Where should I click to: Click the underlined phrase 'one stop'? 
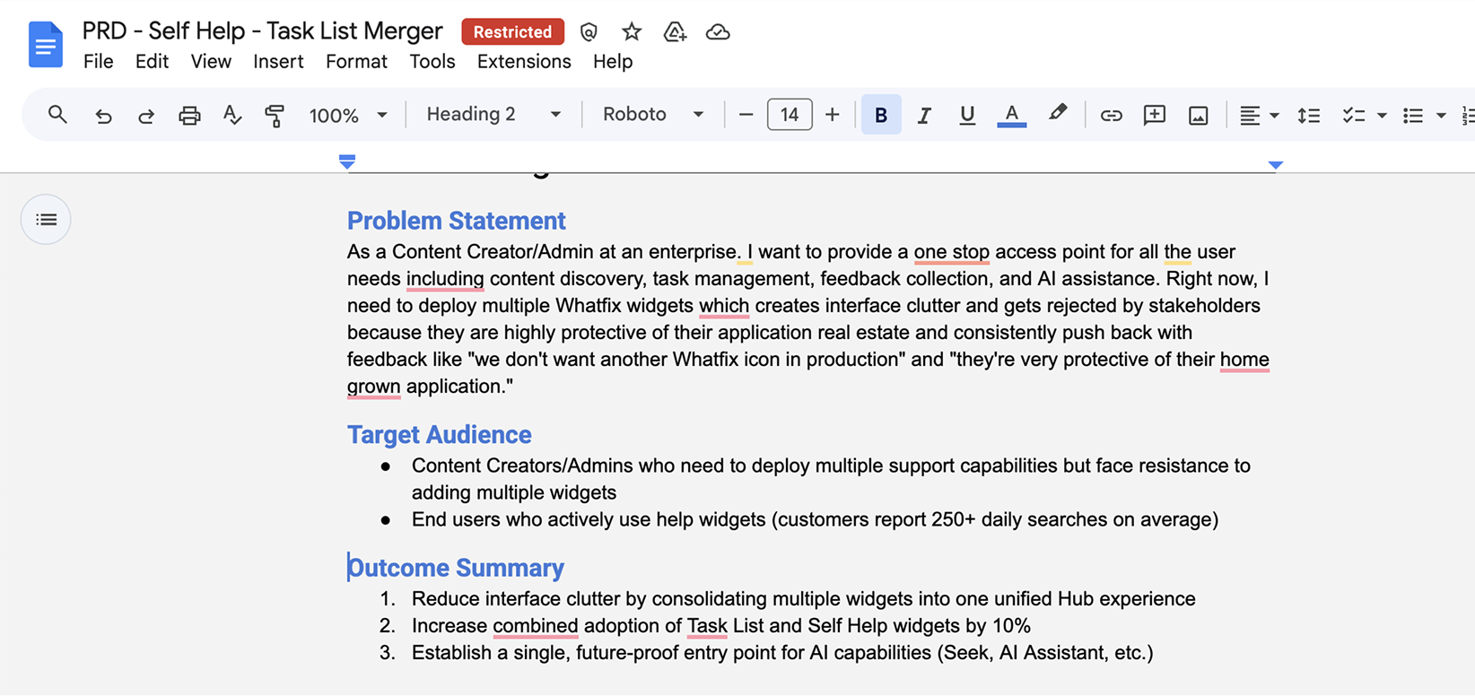952,252
